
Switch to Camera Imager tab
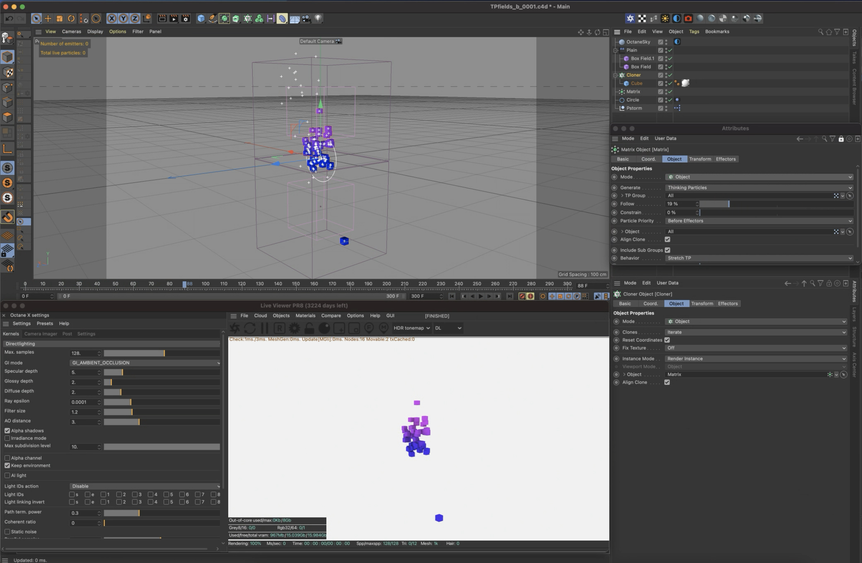41,334
